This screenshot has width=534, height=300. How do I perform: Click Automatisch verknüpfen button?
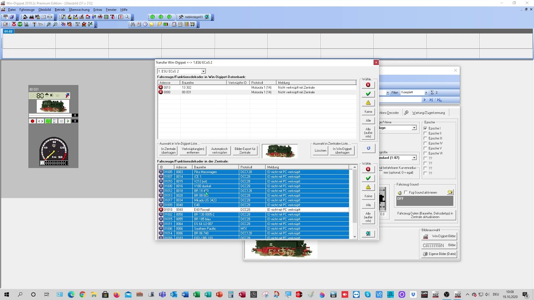tap(219, 150)
